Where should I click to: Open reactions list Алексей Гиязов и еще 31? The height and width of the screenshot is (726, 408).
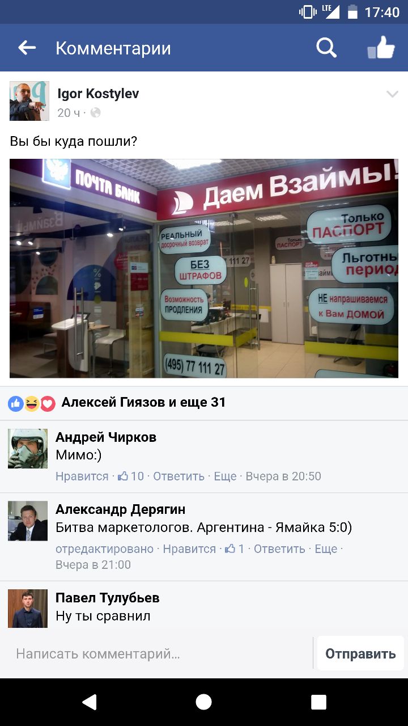click(143, 403)
